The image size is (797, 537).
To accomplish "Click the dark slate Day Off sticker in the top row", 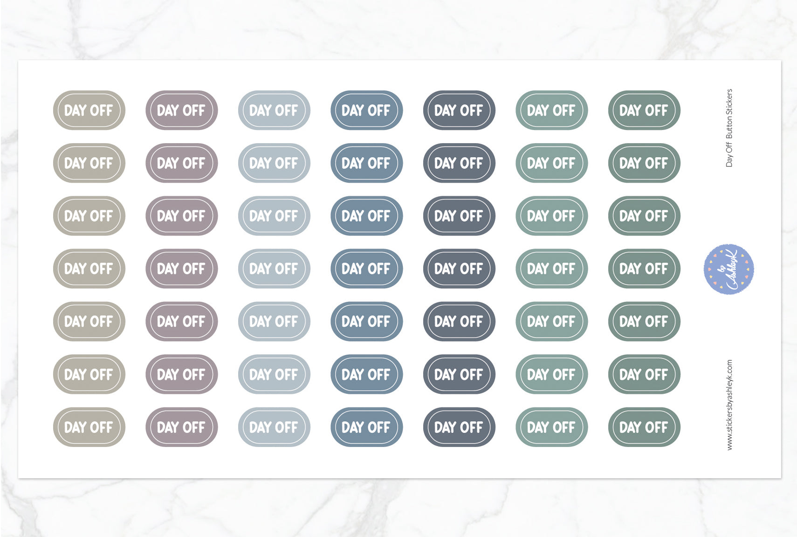I will pos(459,110).
